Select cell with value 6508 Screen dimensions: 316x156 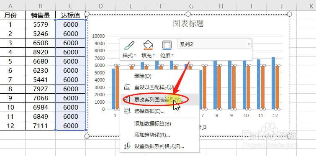pos(40,43)
